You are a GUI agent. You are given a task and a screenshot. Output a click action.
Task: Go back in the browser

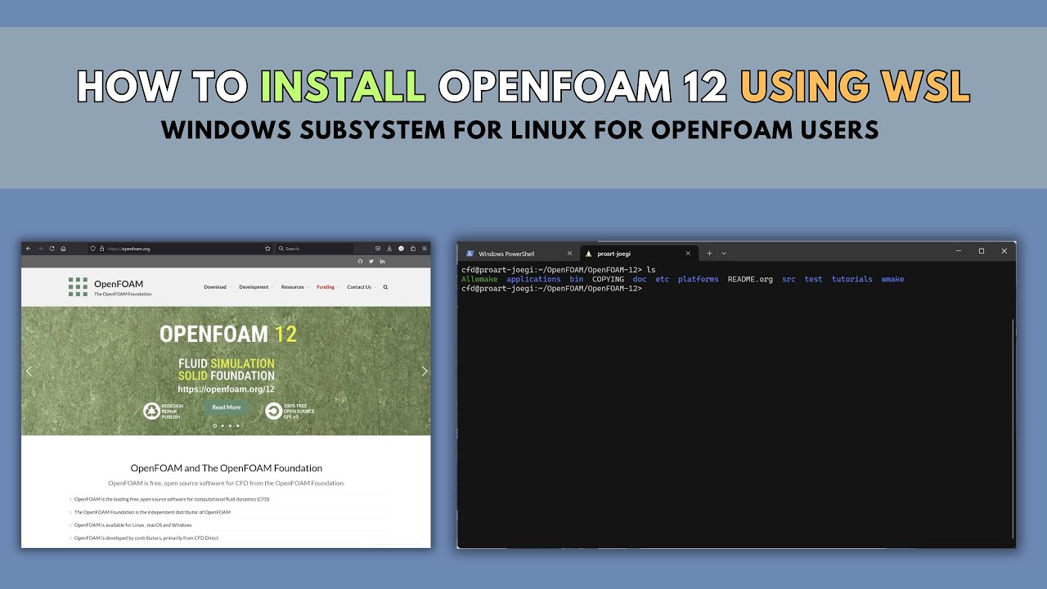point(29,248)
